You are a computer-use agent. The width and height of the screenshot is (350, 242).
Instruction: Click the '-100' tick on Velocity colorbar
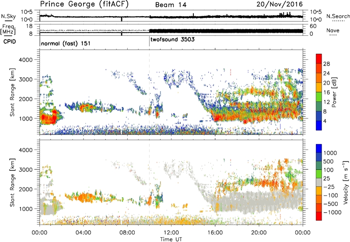click(331, 195)
